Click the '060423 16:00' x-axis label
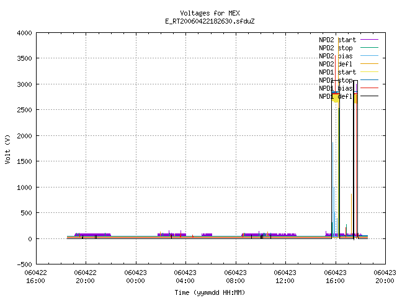Image resolution: width=397 pixels, height=298 pixels. tap(335, 277)
